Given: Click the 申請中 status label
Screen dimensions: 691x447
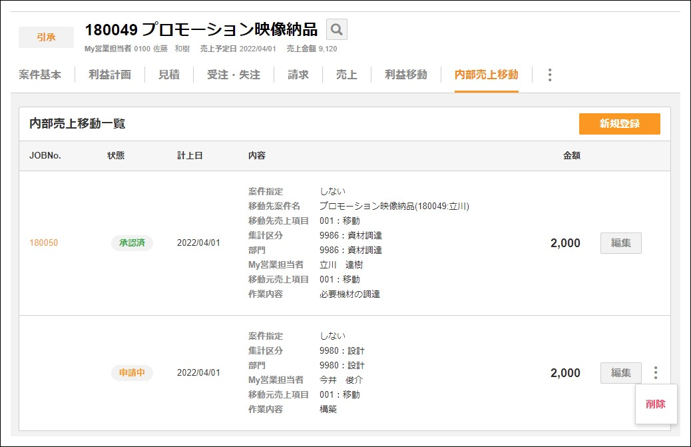Looking at the screenshot, I should (132, 373).
